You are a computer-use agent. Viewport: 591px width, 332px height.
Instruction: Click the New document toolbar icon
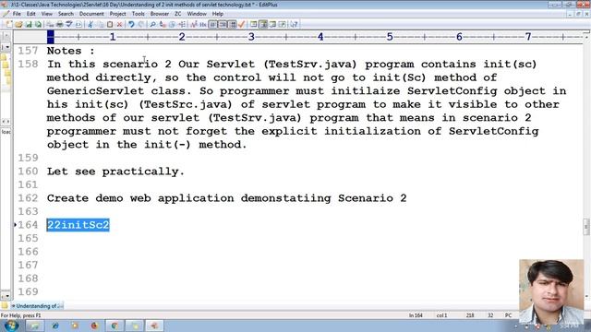[9, 25]
